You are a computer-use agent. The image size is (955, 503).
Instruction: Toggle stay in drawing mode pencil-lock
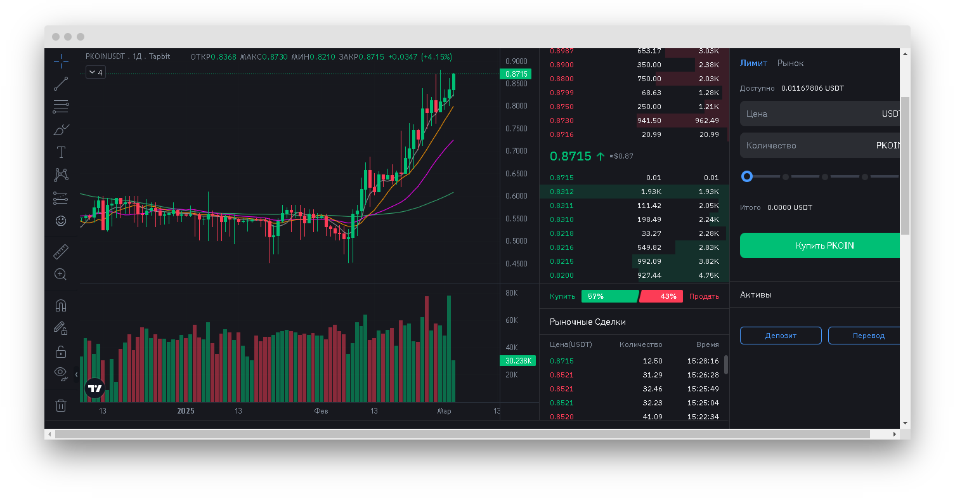(61, 329)
